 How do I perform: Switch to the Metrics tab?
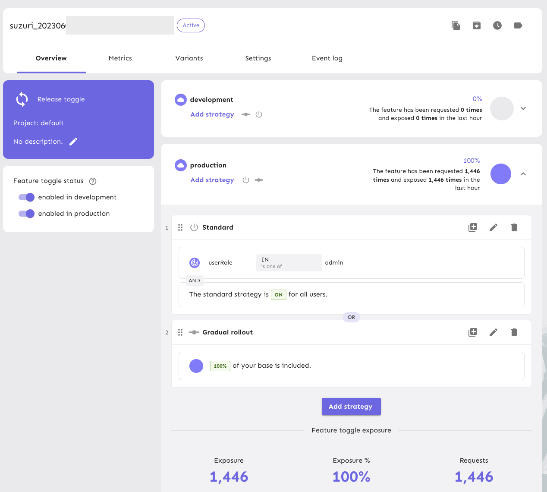[120, 58]
